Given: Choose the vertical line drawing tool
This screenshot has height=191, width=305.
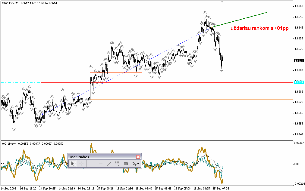Looking at the screenshot, I should [92, 164].
